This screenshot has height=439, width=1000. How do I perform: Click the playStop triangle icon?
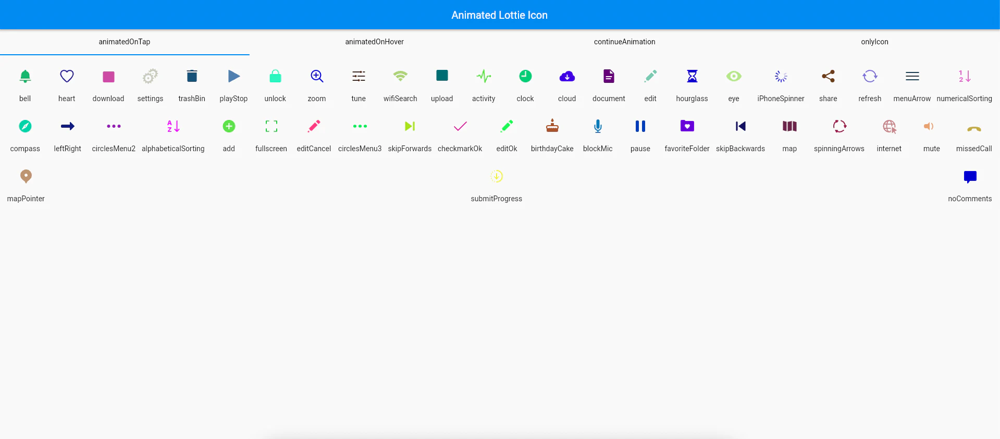coord(234,76)
